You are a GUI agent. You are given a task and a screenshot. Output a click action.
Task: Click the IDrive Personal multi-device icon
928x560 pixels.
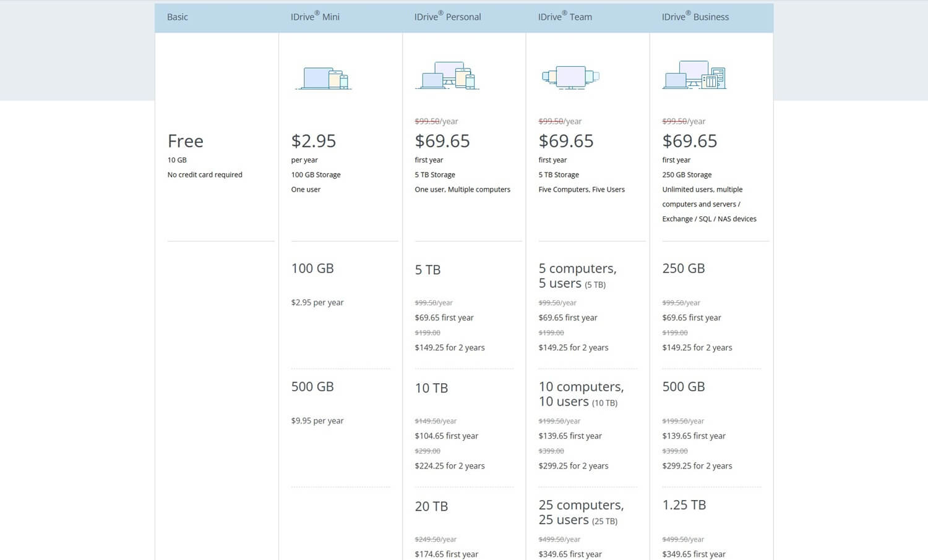(x=447, y=76)
